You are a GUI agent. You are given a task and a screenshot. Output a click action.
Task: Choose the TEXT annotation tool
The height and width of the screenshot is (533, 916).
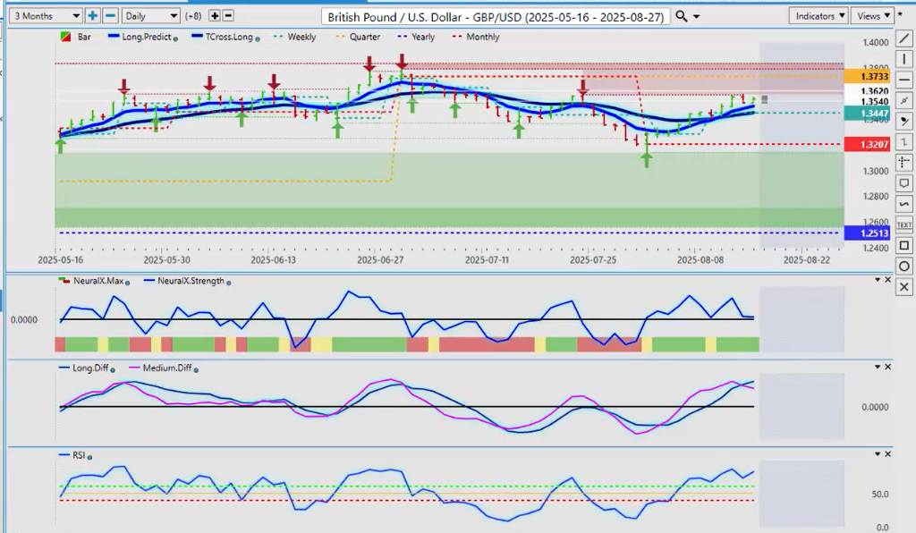coord(904,224)
